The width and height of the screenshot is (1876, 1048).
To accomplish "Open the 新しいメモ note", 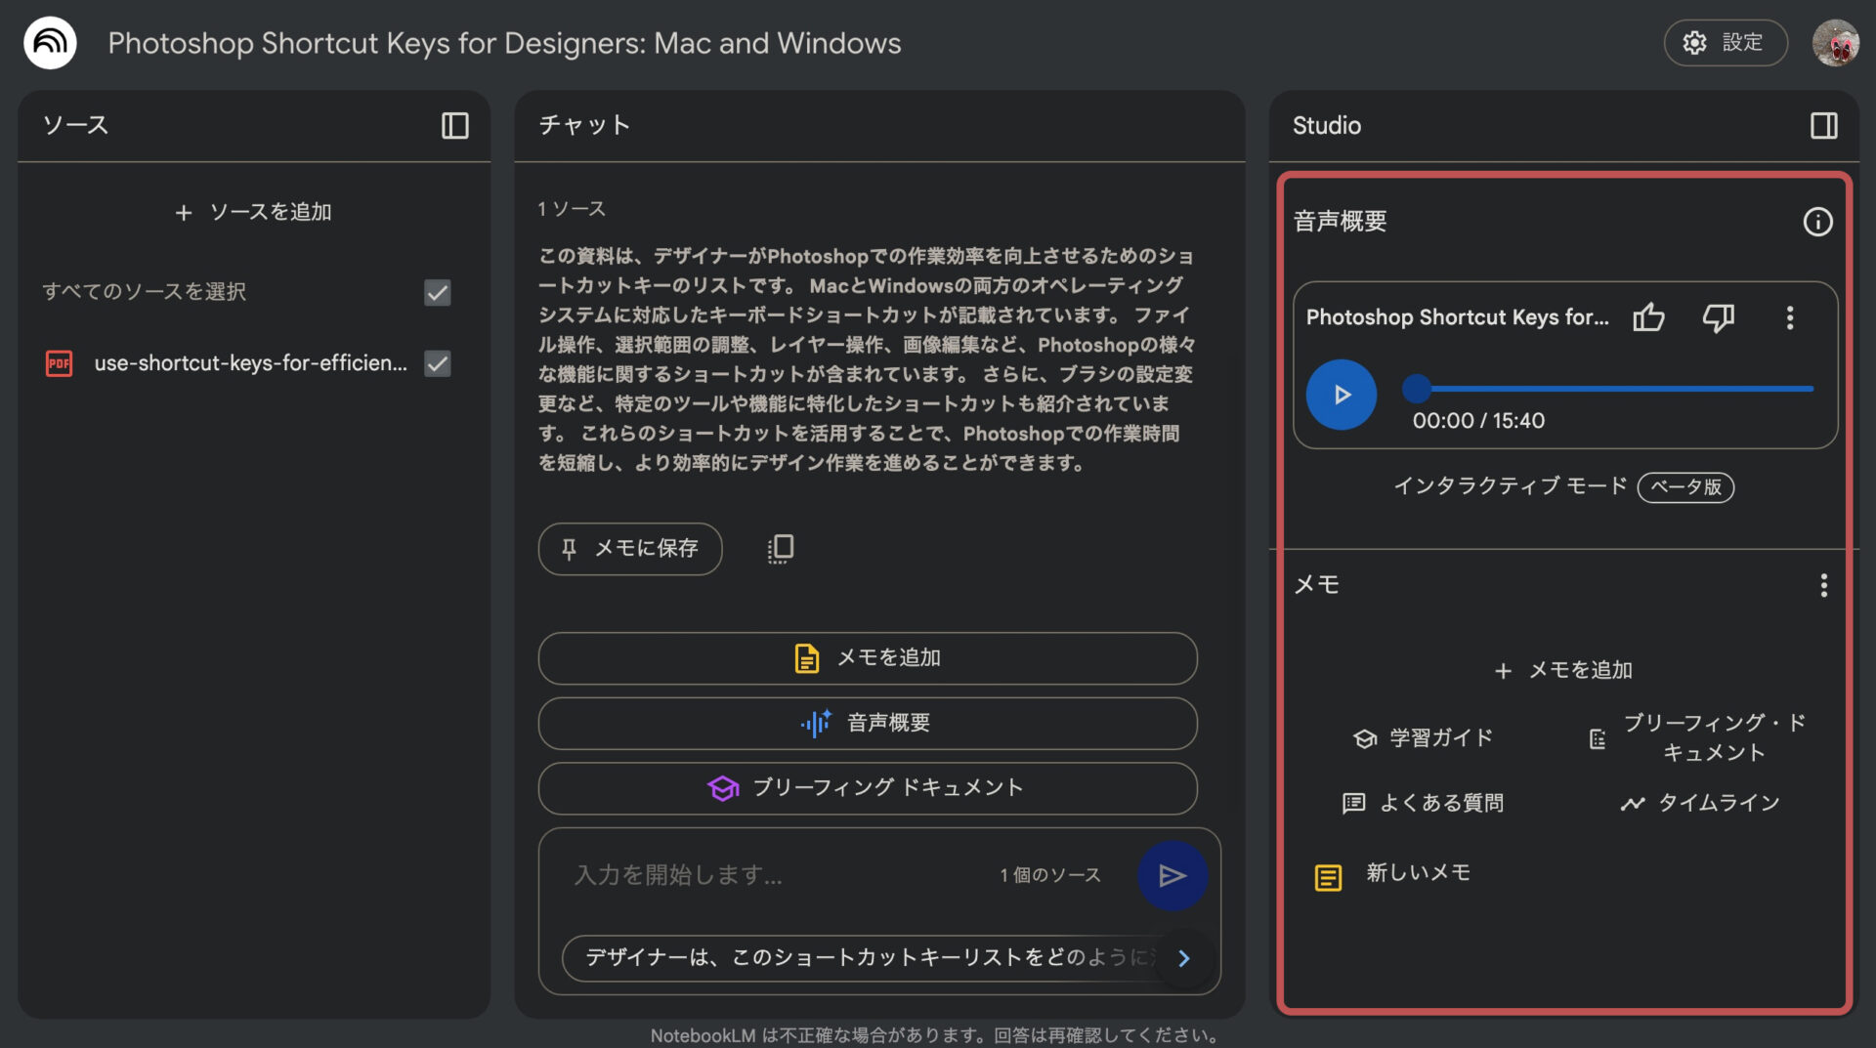I will coord(1418,873).
